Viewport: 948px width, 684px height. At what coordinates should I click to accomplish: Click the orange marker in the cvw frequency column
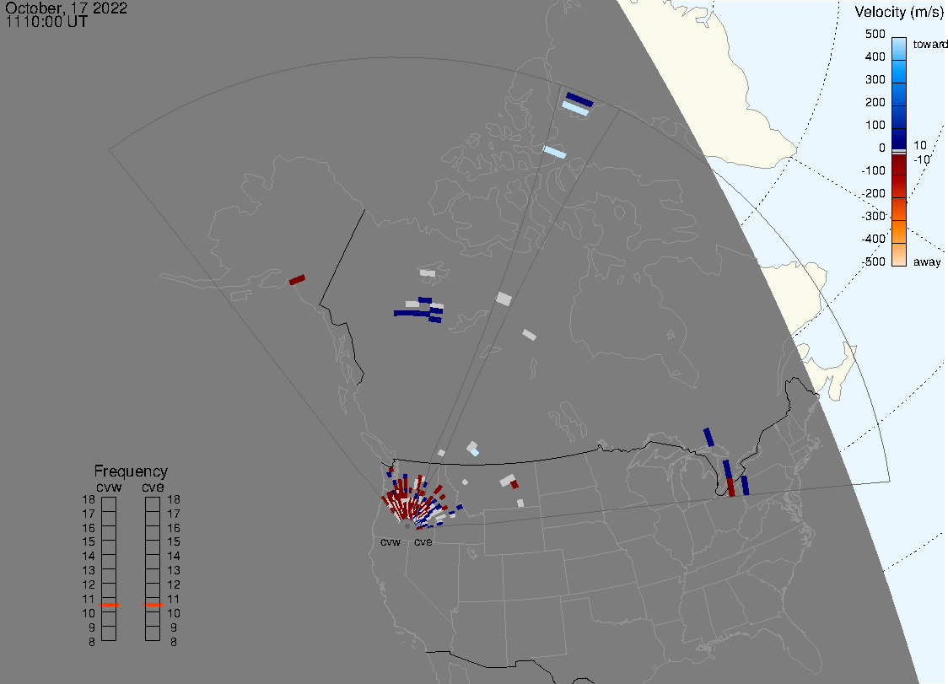click(109, 605)
